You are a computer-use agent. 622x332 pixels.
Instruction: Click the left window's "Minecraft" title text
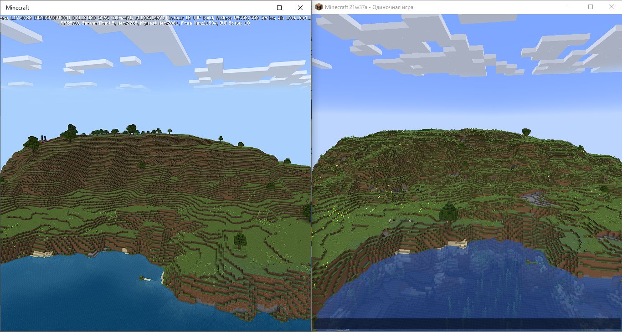click(17, 8)
